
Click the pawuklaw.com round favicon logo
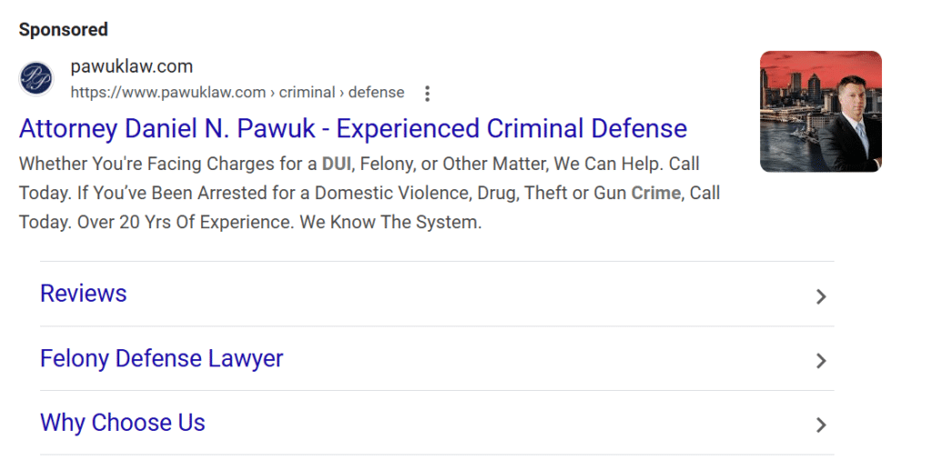[36, 79]
